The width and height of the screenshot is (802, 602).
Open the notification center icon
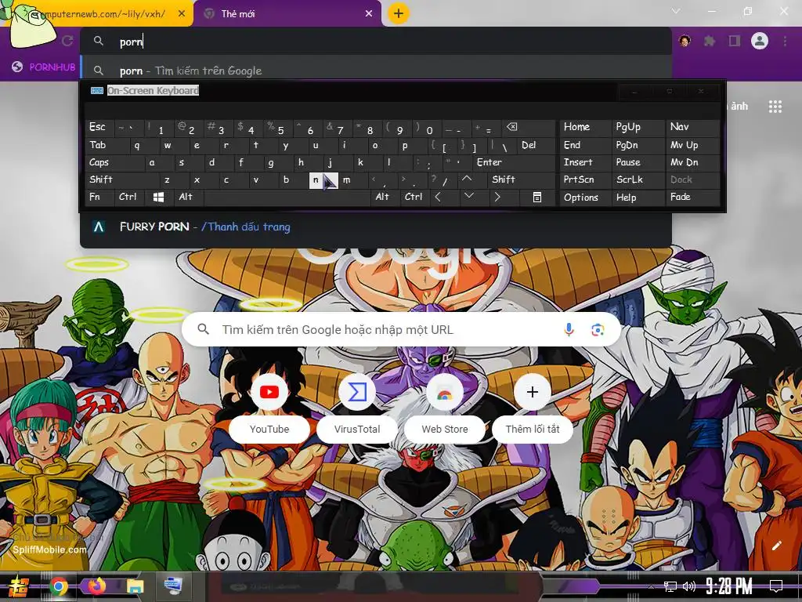776,586
